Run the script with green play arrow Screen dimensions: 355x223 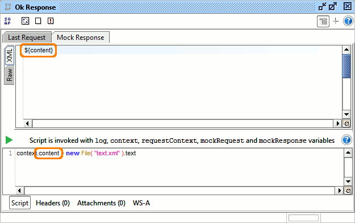(x=9, y=140)
